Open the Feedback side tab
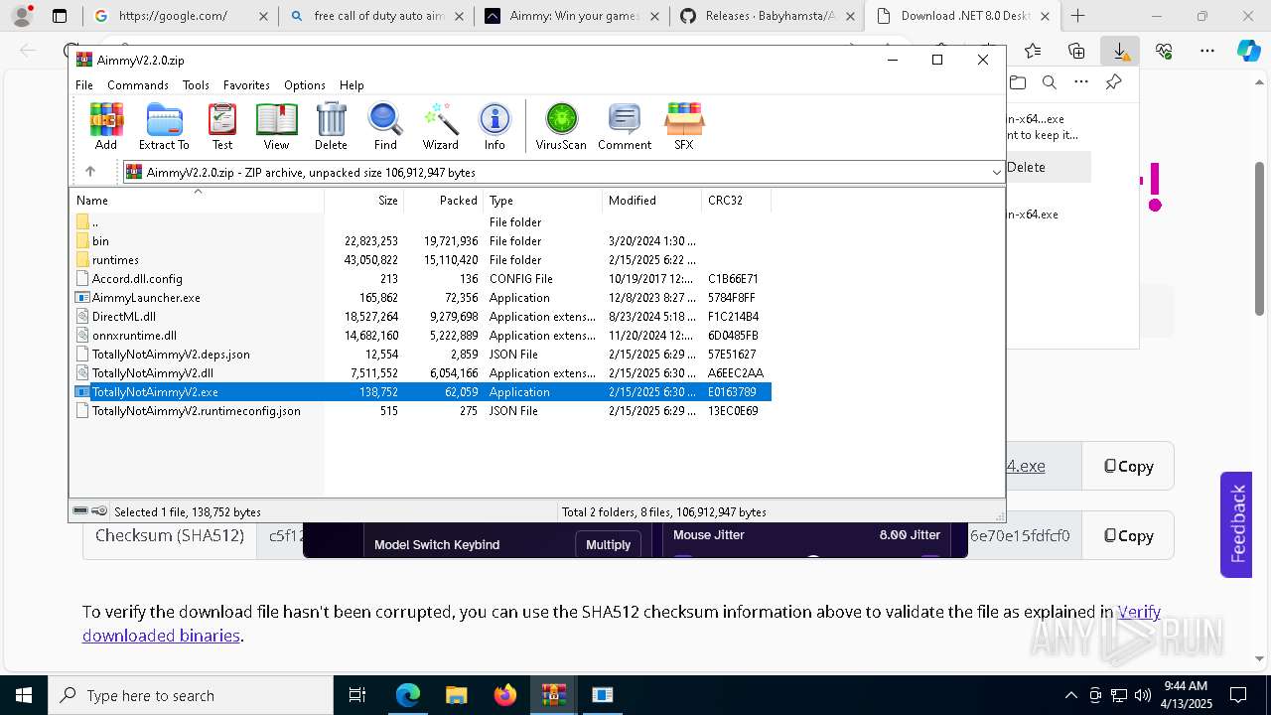The height and width of the screenshot is (715, 1271). (x=1236, y=524)
